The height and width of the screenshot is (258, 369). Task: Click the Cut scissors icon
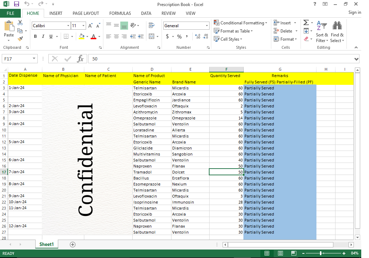[20, 23]
